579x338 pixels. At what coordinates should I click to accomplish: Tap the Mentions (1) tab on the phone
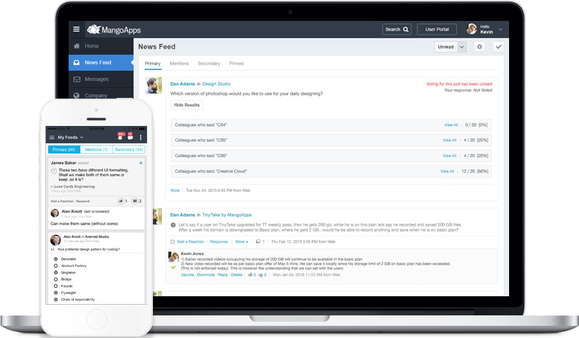[96, 149]
